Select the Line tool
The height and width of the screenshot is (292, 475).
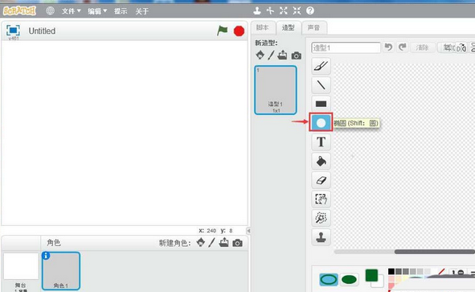[x=321, y=85]
